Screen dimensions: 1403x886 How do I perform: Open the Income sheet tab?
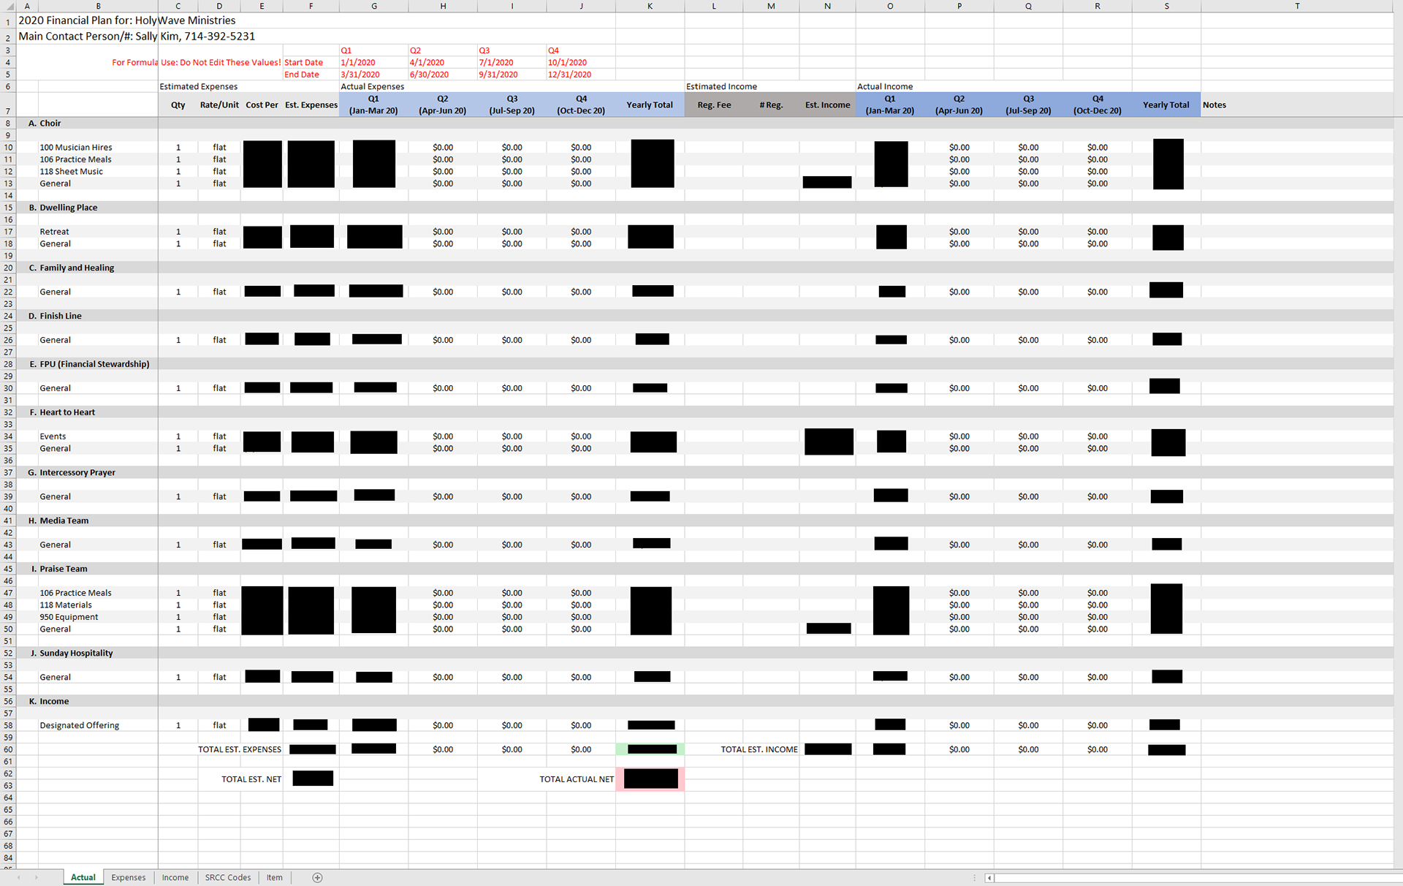pos(175,877)
